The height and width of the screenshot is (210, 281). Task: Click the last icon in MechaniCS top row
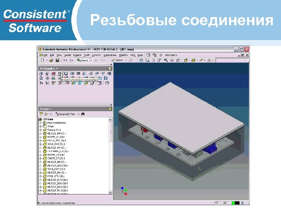[x=109, y=73]
